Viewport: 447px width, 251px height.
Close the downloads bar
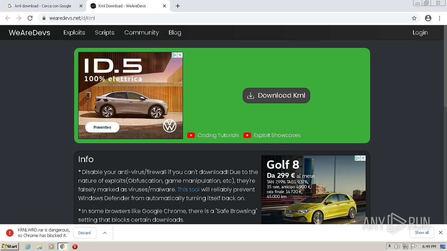click(x=441, y=233)
